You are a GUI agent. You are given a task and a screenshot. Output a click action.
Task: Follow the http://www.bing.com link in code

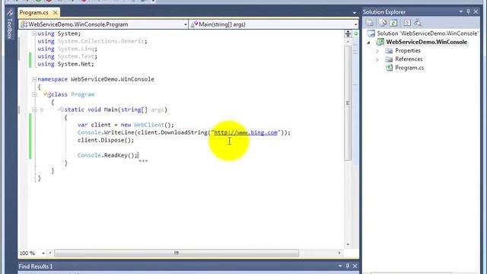(246, 132)
